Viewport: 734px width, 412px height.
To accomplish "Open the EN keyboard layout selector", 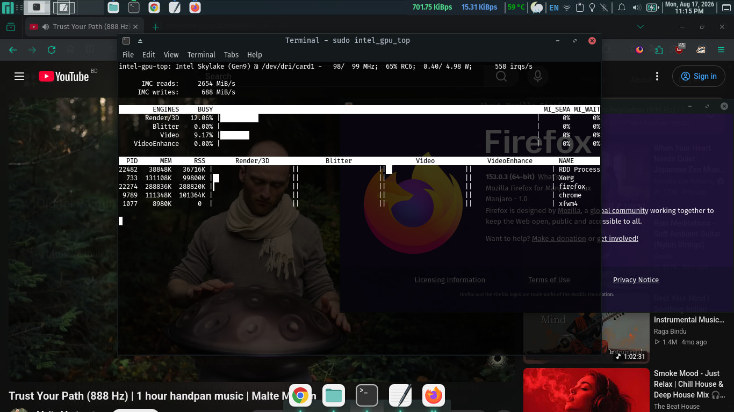I will 553,8.
